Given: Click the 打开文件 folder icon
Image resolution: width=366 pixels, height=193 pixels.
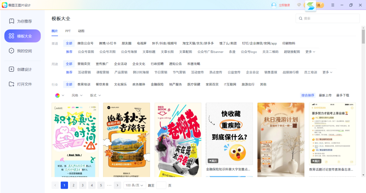Looking at the screenshot, I should pyautogui.click(x=12, y=84).
